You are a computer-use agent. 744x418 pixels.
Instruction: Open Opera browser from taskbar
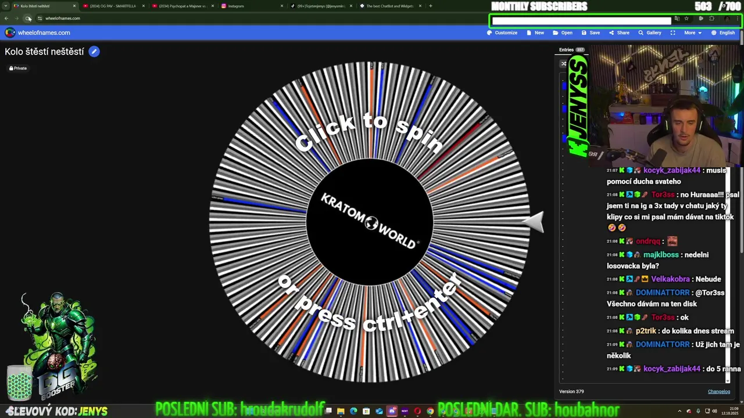(x=417, y=411)
